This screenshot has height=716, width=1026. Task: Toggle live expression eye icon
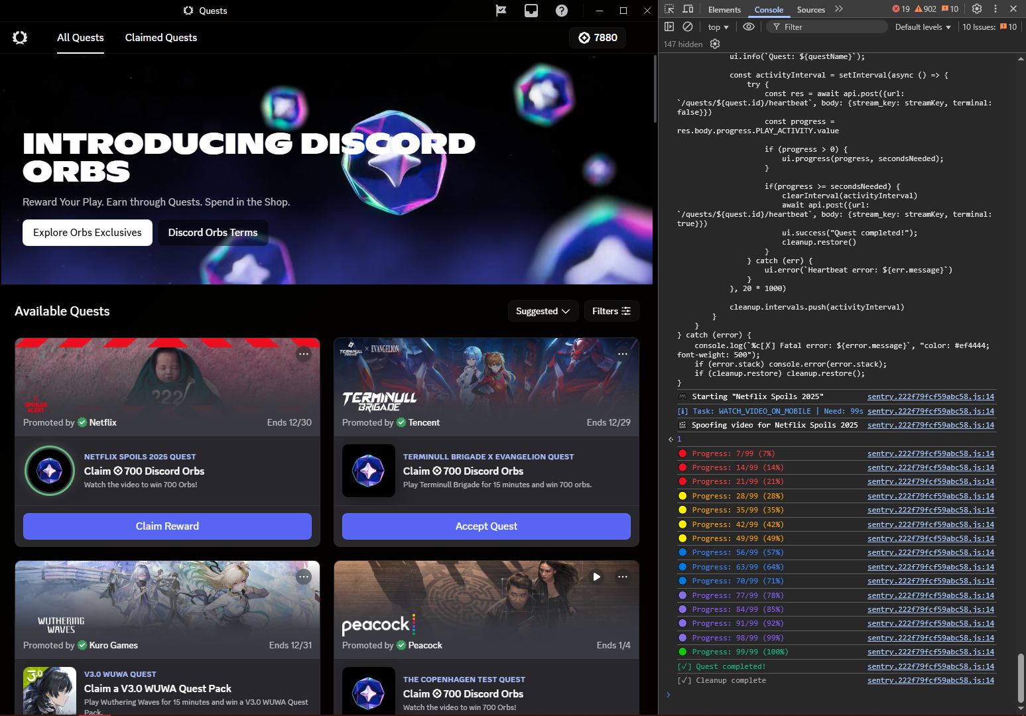tap(749, 27)
